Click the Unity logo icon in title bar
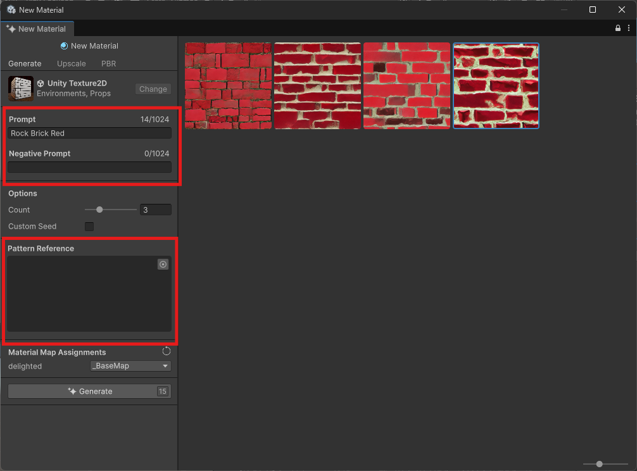This screenshot has width=637, height=471. 11,9
